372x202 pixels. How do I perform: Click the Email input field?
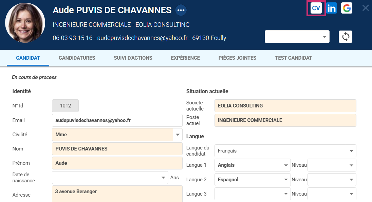[x=117, y=120]
